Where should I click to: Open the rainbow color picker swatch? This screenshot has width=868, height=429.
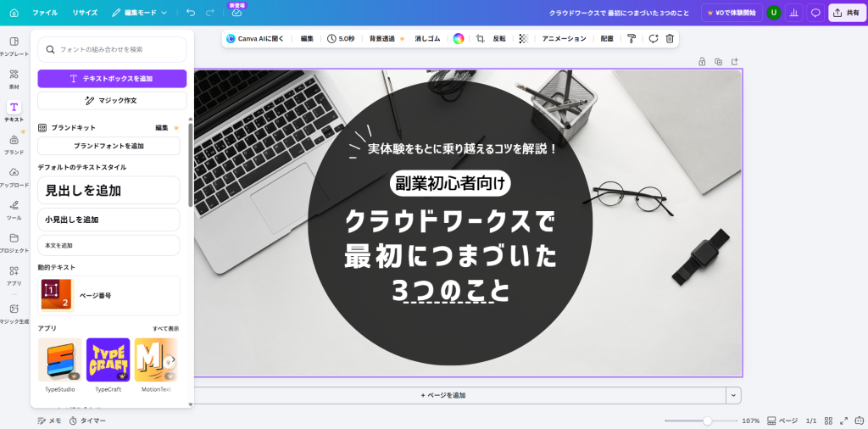click(458, 39)
